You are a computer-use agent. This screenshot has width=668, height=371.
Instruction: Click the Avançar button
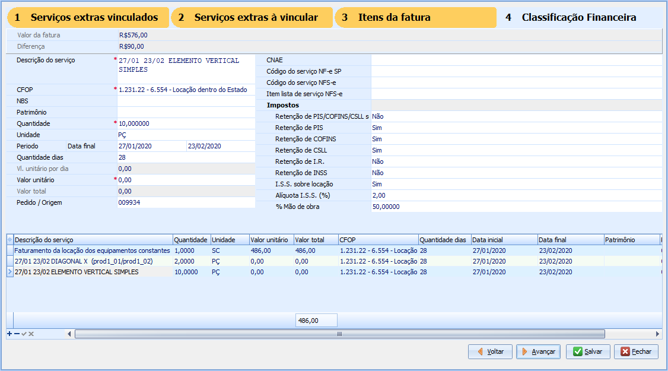click(x=539, y=352)
